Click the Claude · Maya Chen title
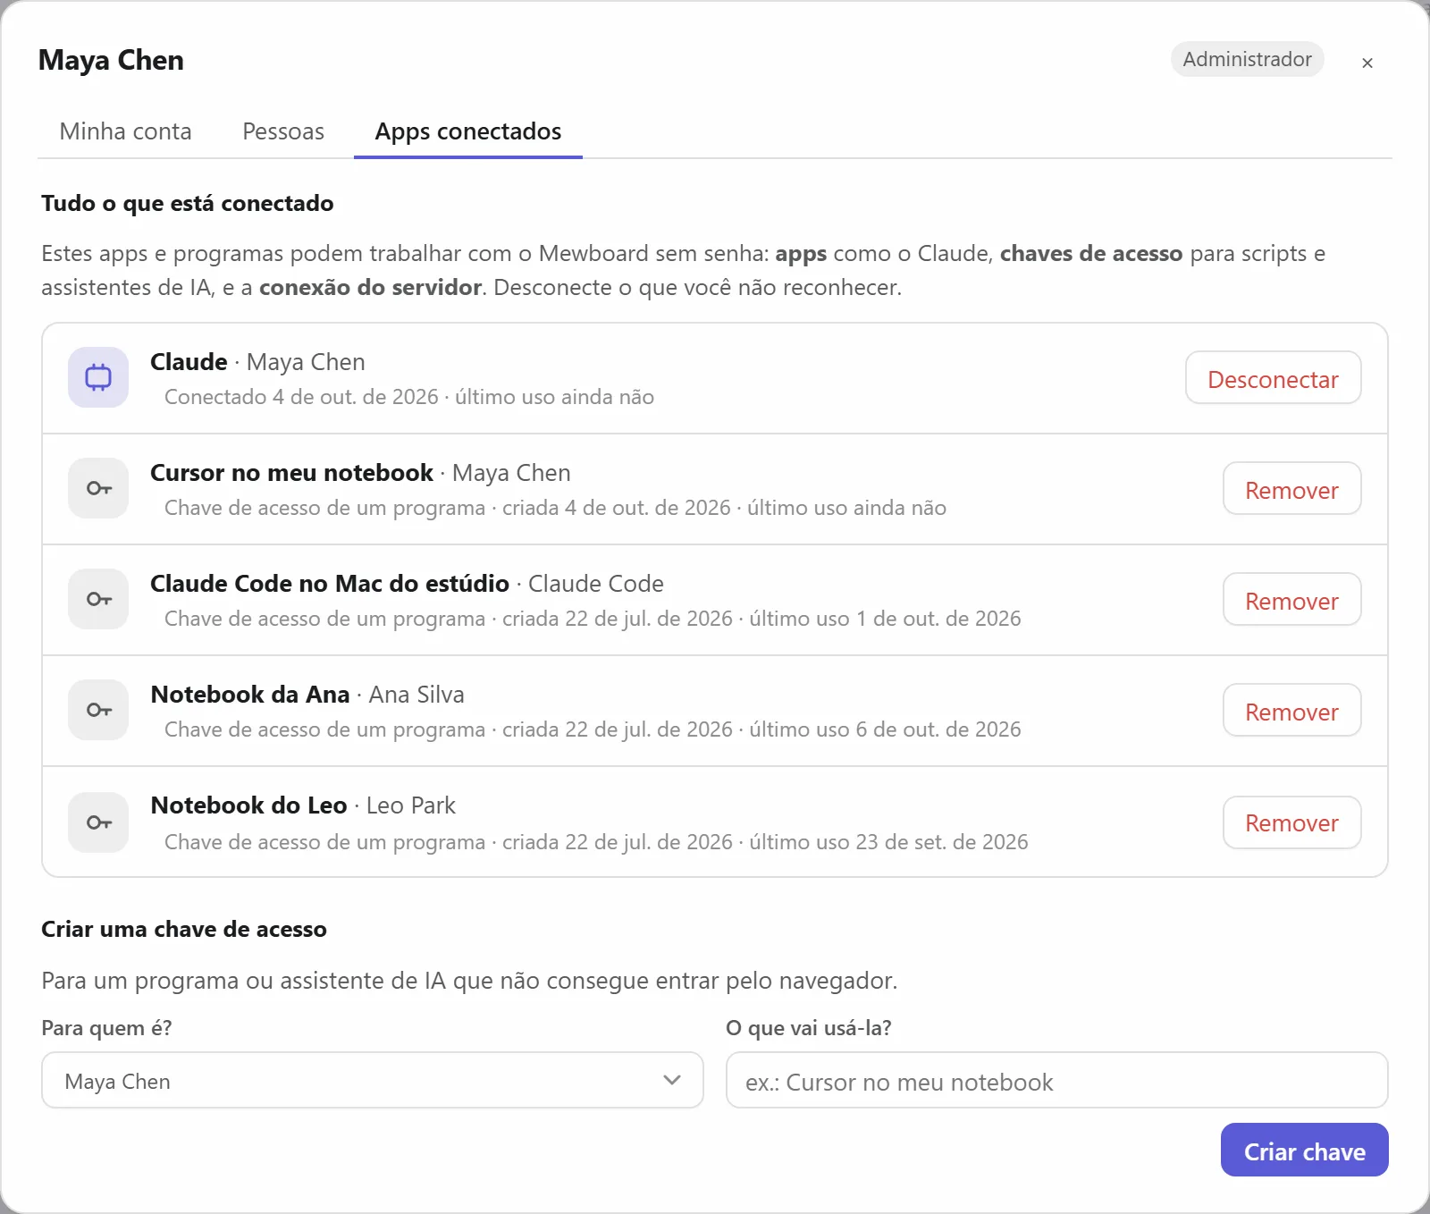Screen dimensions: 1430x1214 [x=257, y=362]
